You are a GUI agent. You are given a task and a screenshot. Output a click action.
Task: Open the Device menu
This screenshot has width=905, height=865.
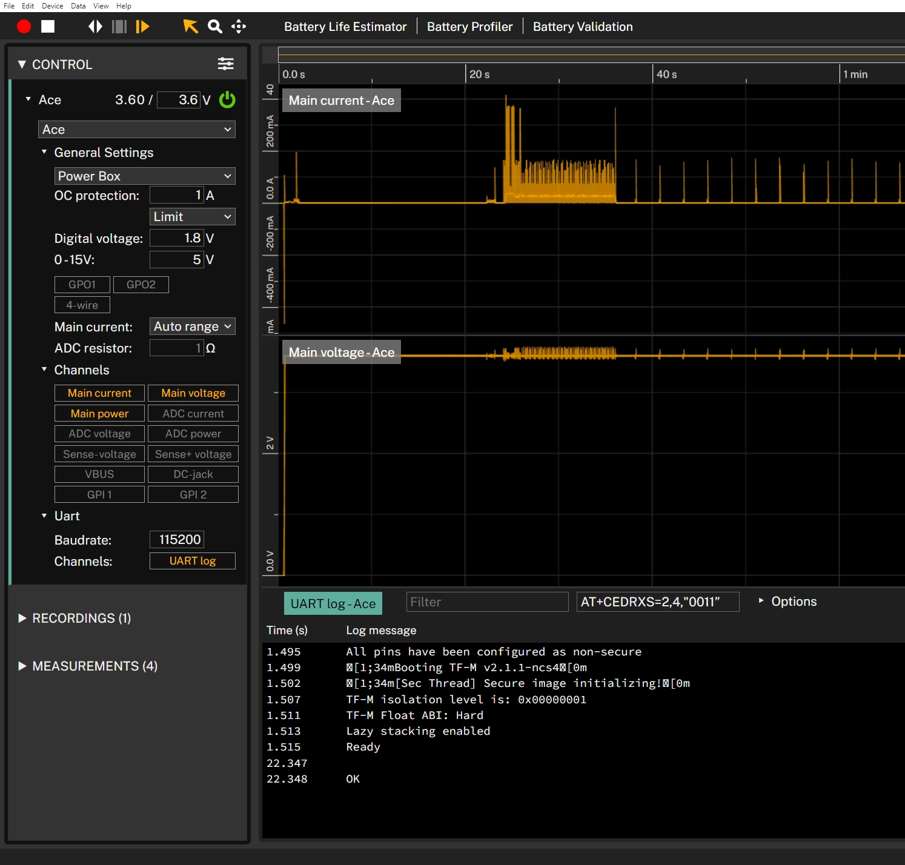point(51,6)
